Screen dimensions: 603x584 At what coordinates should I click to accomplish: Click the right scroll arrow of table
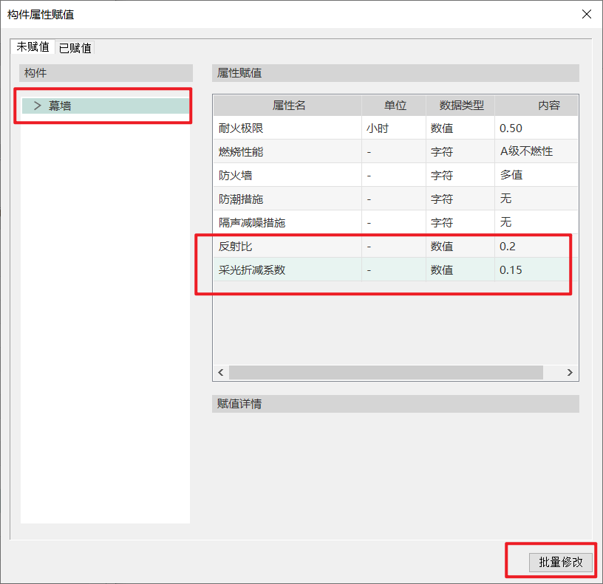tap(570, 372)
